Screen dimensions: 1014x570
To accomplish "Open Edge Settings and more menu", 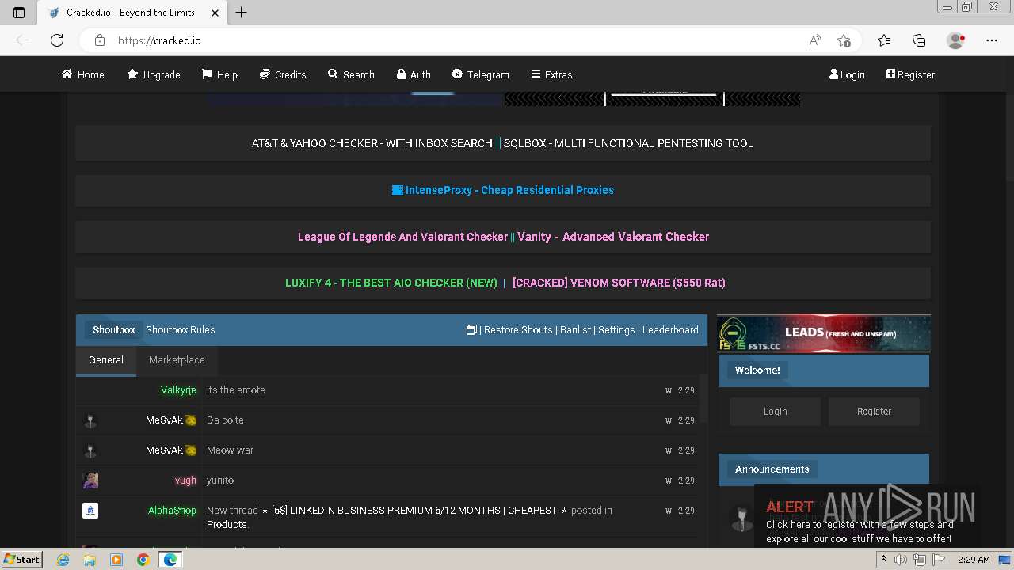I will coord(992,40).
